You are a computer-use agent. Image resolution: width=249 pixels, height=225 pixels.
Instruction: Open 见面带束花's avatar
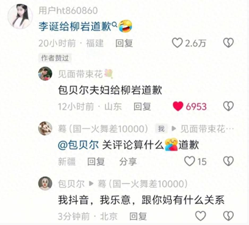45,73
